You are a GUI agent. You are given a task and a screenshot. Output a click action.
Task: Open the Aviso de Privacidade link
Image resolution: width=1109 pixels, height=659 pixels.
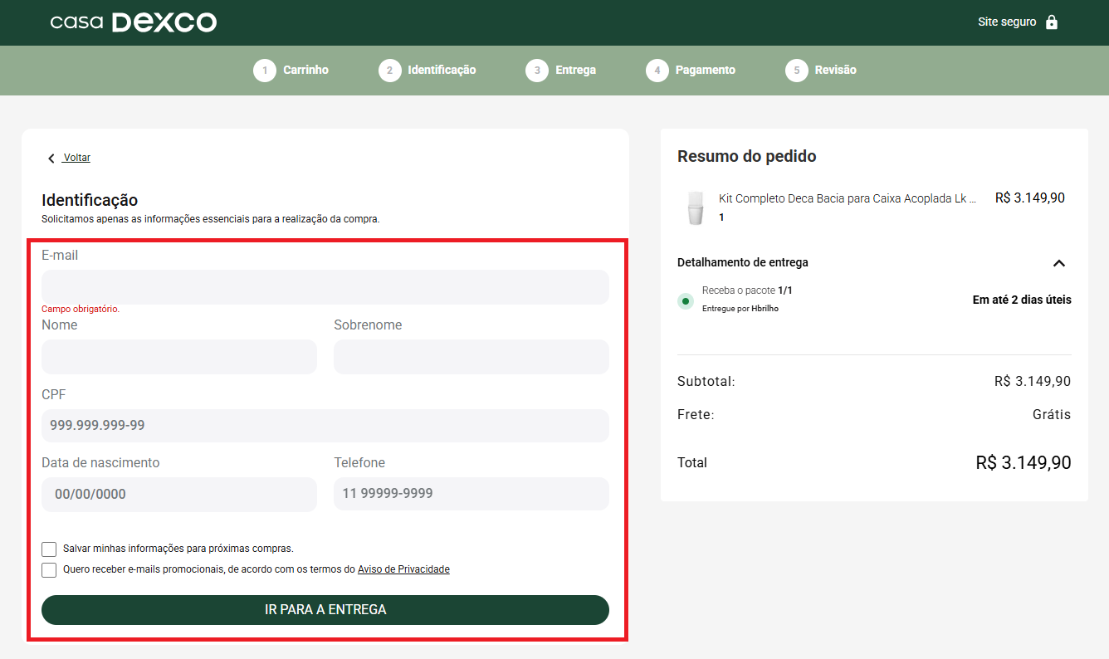click(x=403, y=569)
